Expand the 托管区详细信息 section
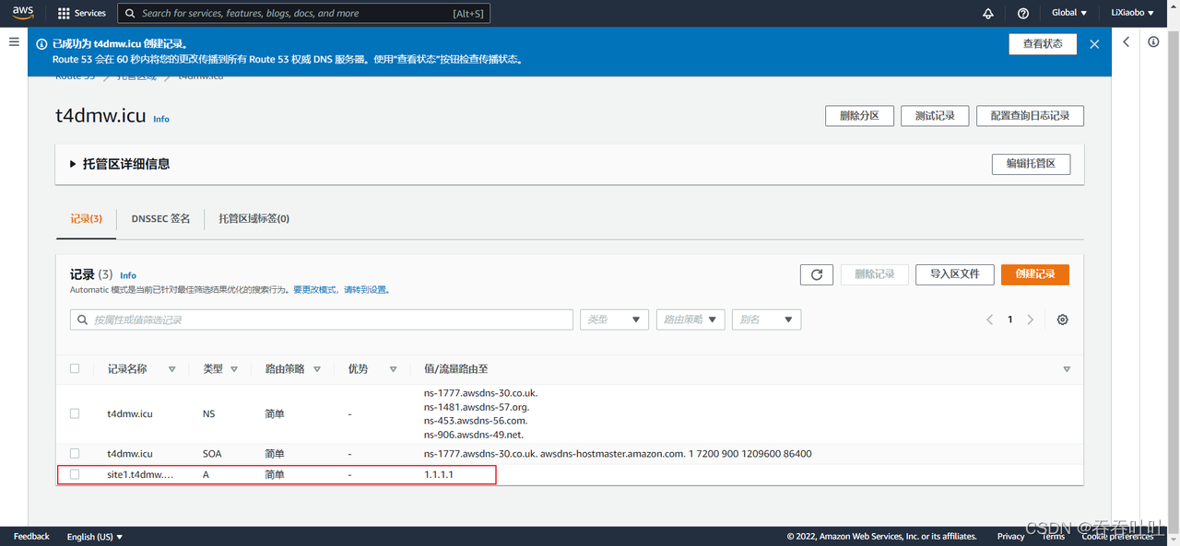 pyautogui.click(x=73, y=164)
